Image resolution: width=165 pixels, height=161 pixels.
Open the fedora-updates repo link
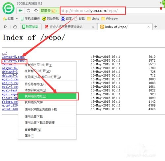tap(10, 98)
